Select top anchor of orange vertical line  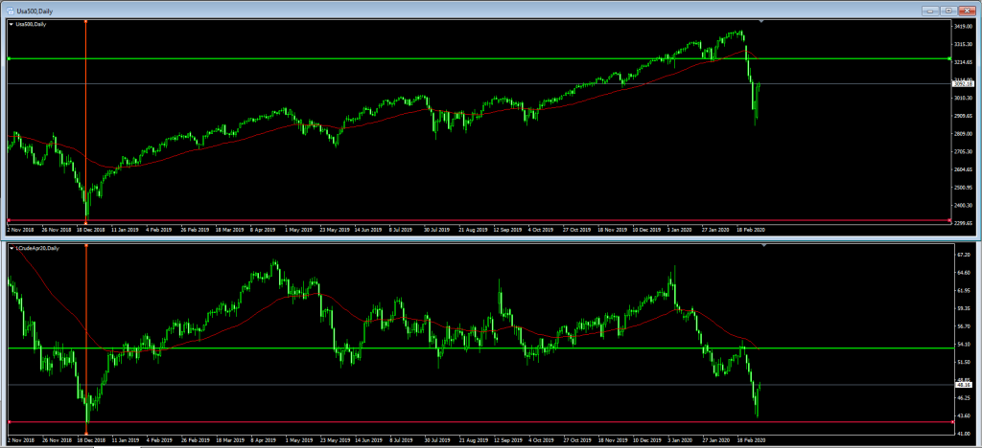point(85,22)
